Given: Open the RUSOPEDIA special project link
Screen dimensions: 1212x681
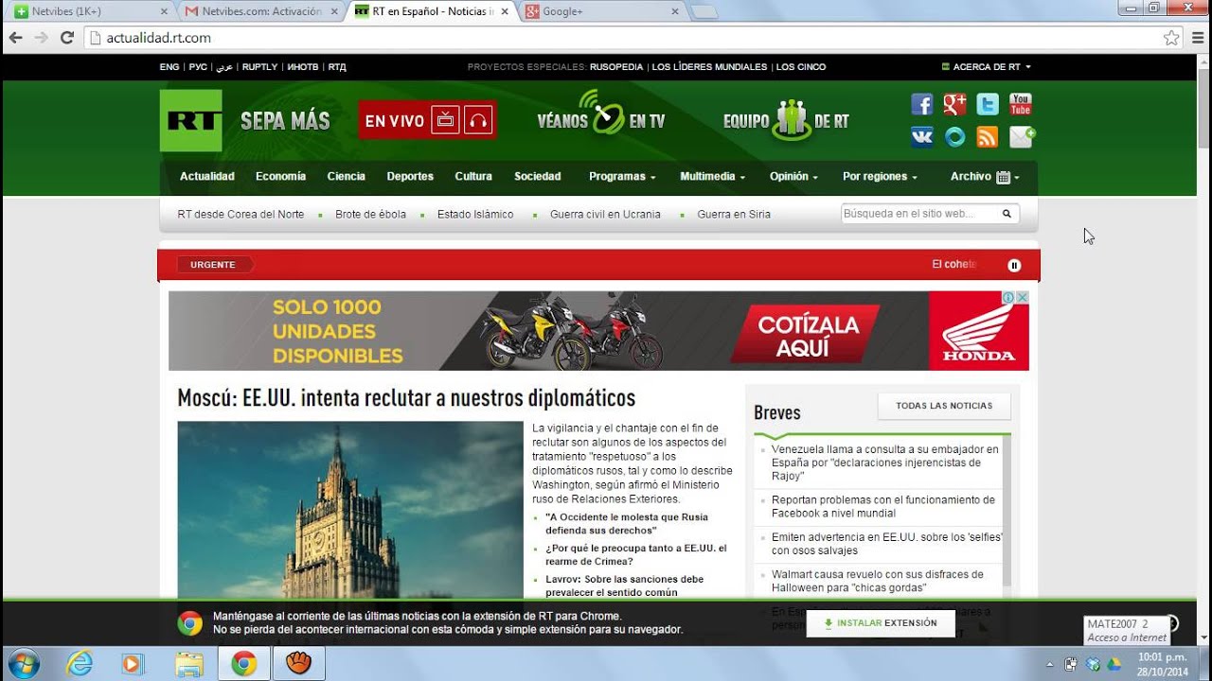Looking at the screenshot, I should click(x=616, y=67).
